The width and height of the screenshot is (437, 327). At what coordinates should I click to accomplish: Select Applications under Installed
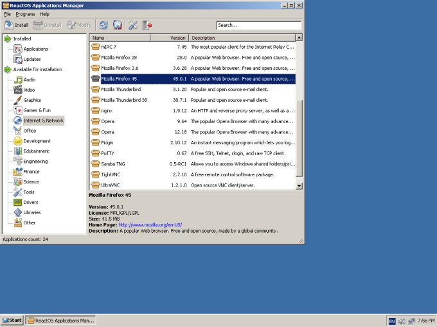pyautogui.click(x=36, y=49)
